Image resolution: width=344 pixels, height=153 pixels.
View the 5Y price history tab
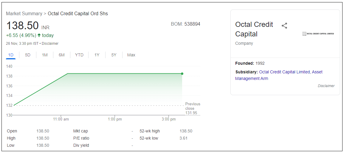pyautogui.click(x=114, y=55)
